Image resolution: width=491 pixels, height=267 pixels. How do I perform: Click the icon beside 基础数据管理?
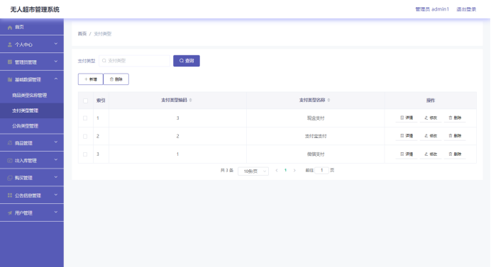point(10,80)
